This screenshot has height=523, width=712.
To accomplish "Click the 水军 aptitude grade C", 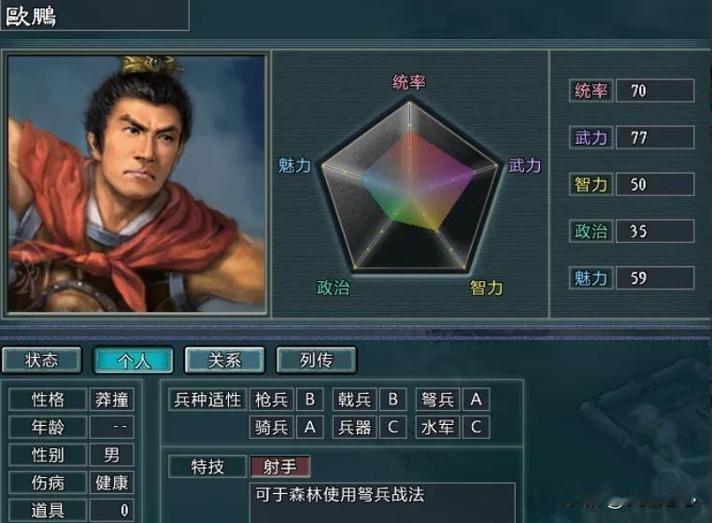I will 476,427.
